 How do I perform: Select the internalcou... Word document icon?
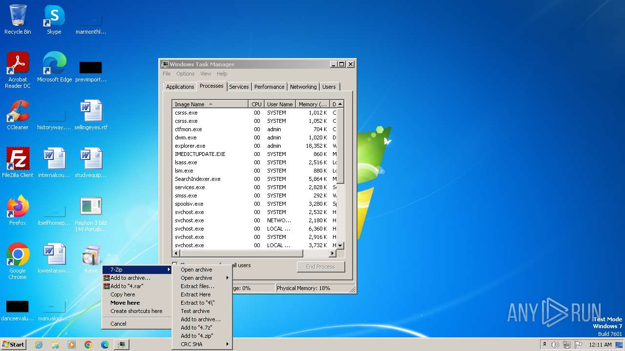(54, 163)
